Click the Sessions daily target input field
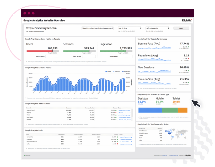 [89, 56]
